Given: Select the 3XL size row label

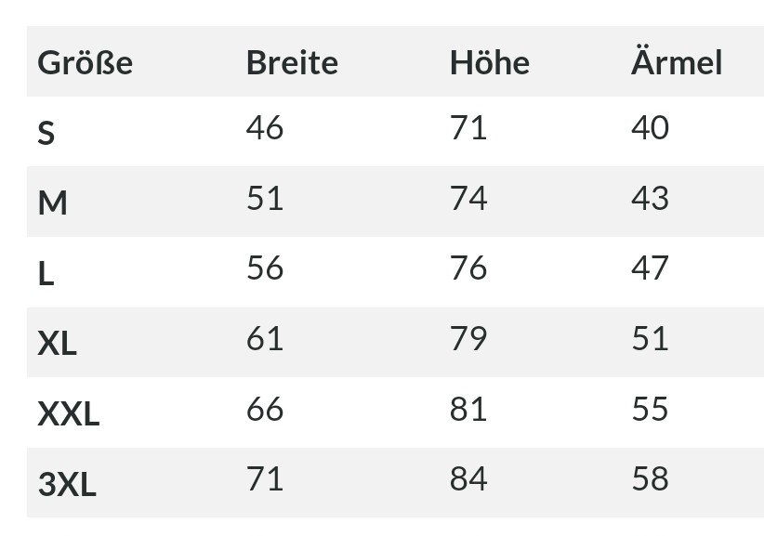Looking at the screenshot, I should pos(67,484).
